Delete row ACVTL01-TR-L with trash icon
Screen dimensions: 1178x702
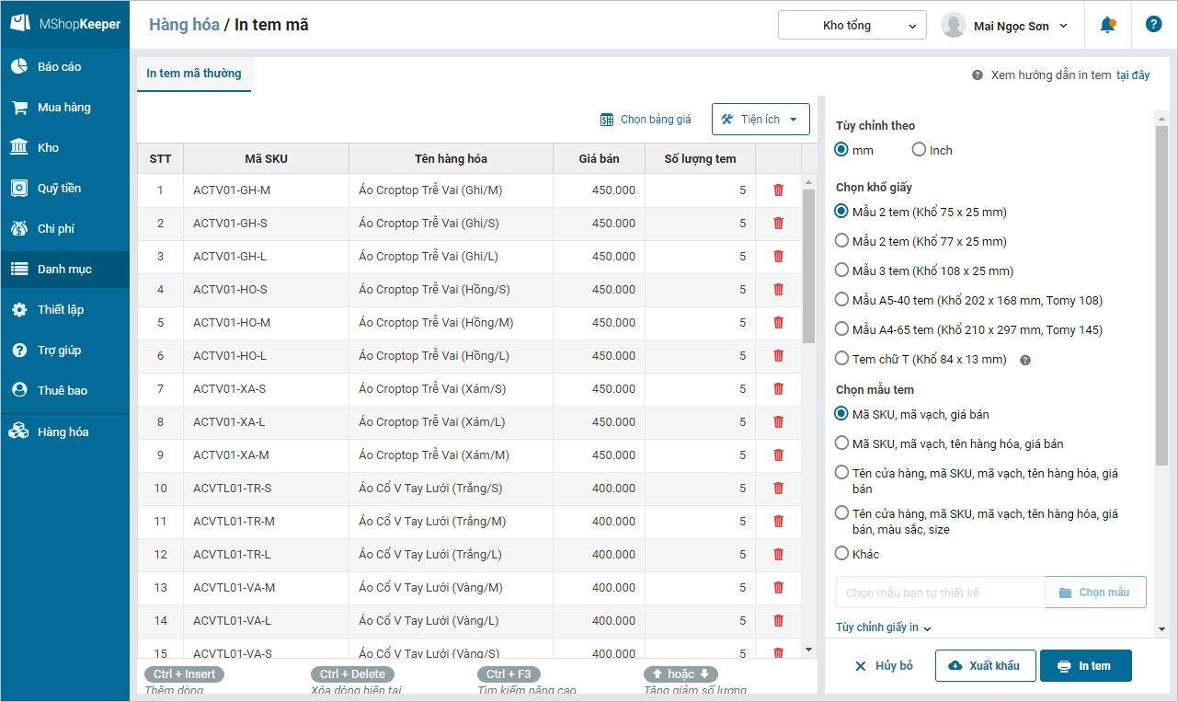point(779,555)
